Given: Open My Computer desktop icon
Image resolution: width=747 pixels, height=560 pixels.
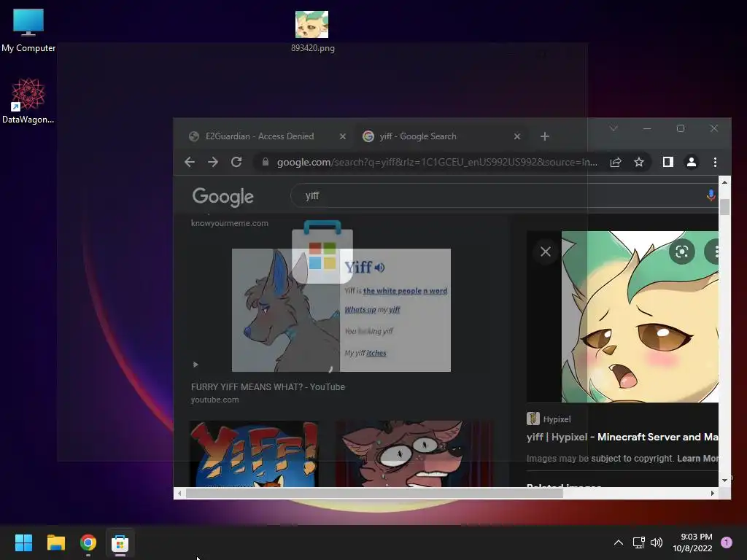Looking at the screenshot, I should coord(28,31).
